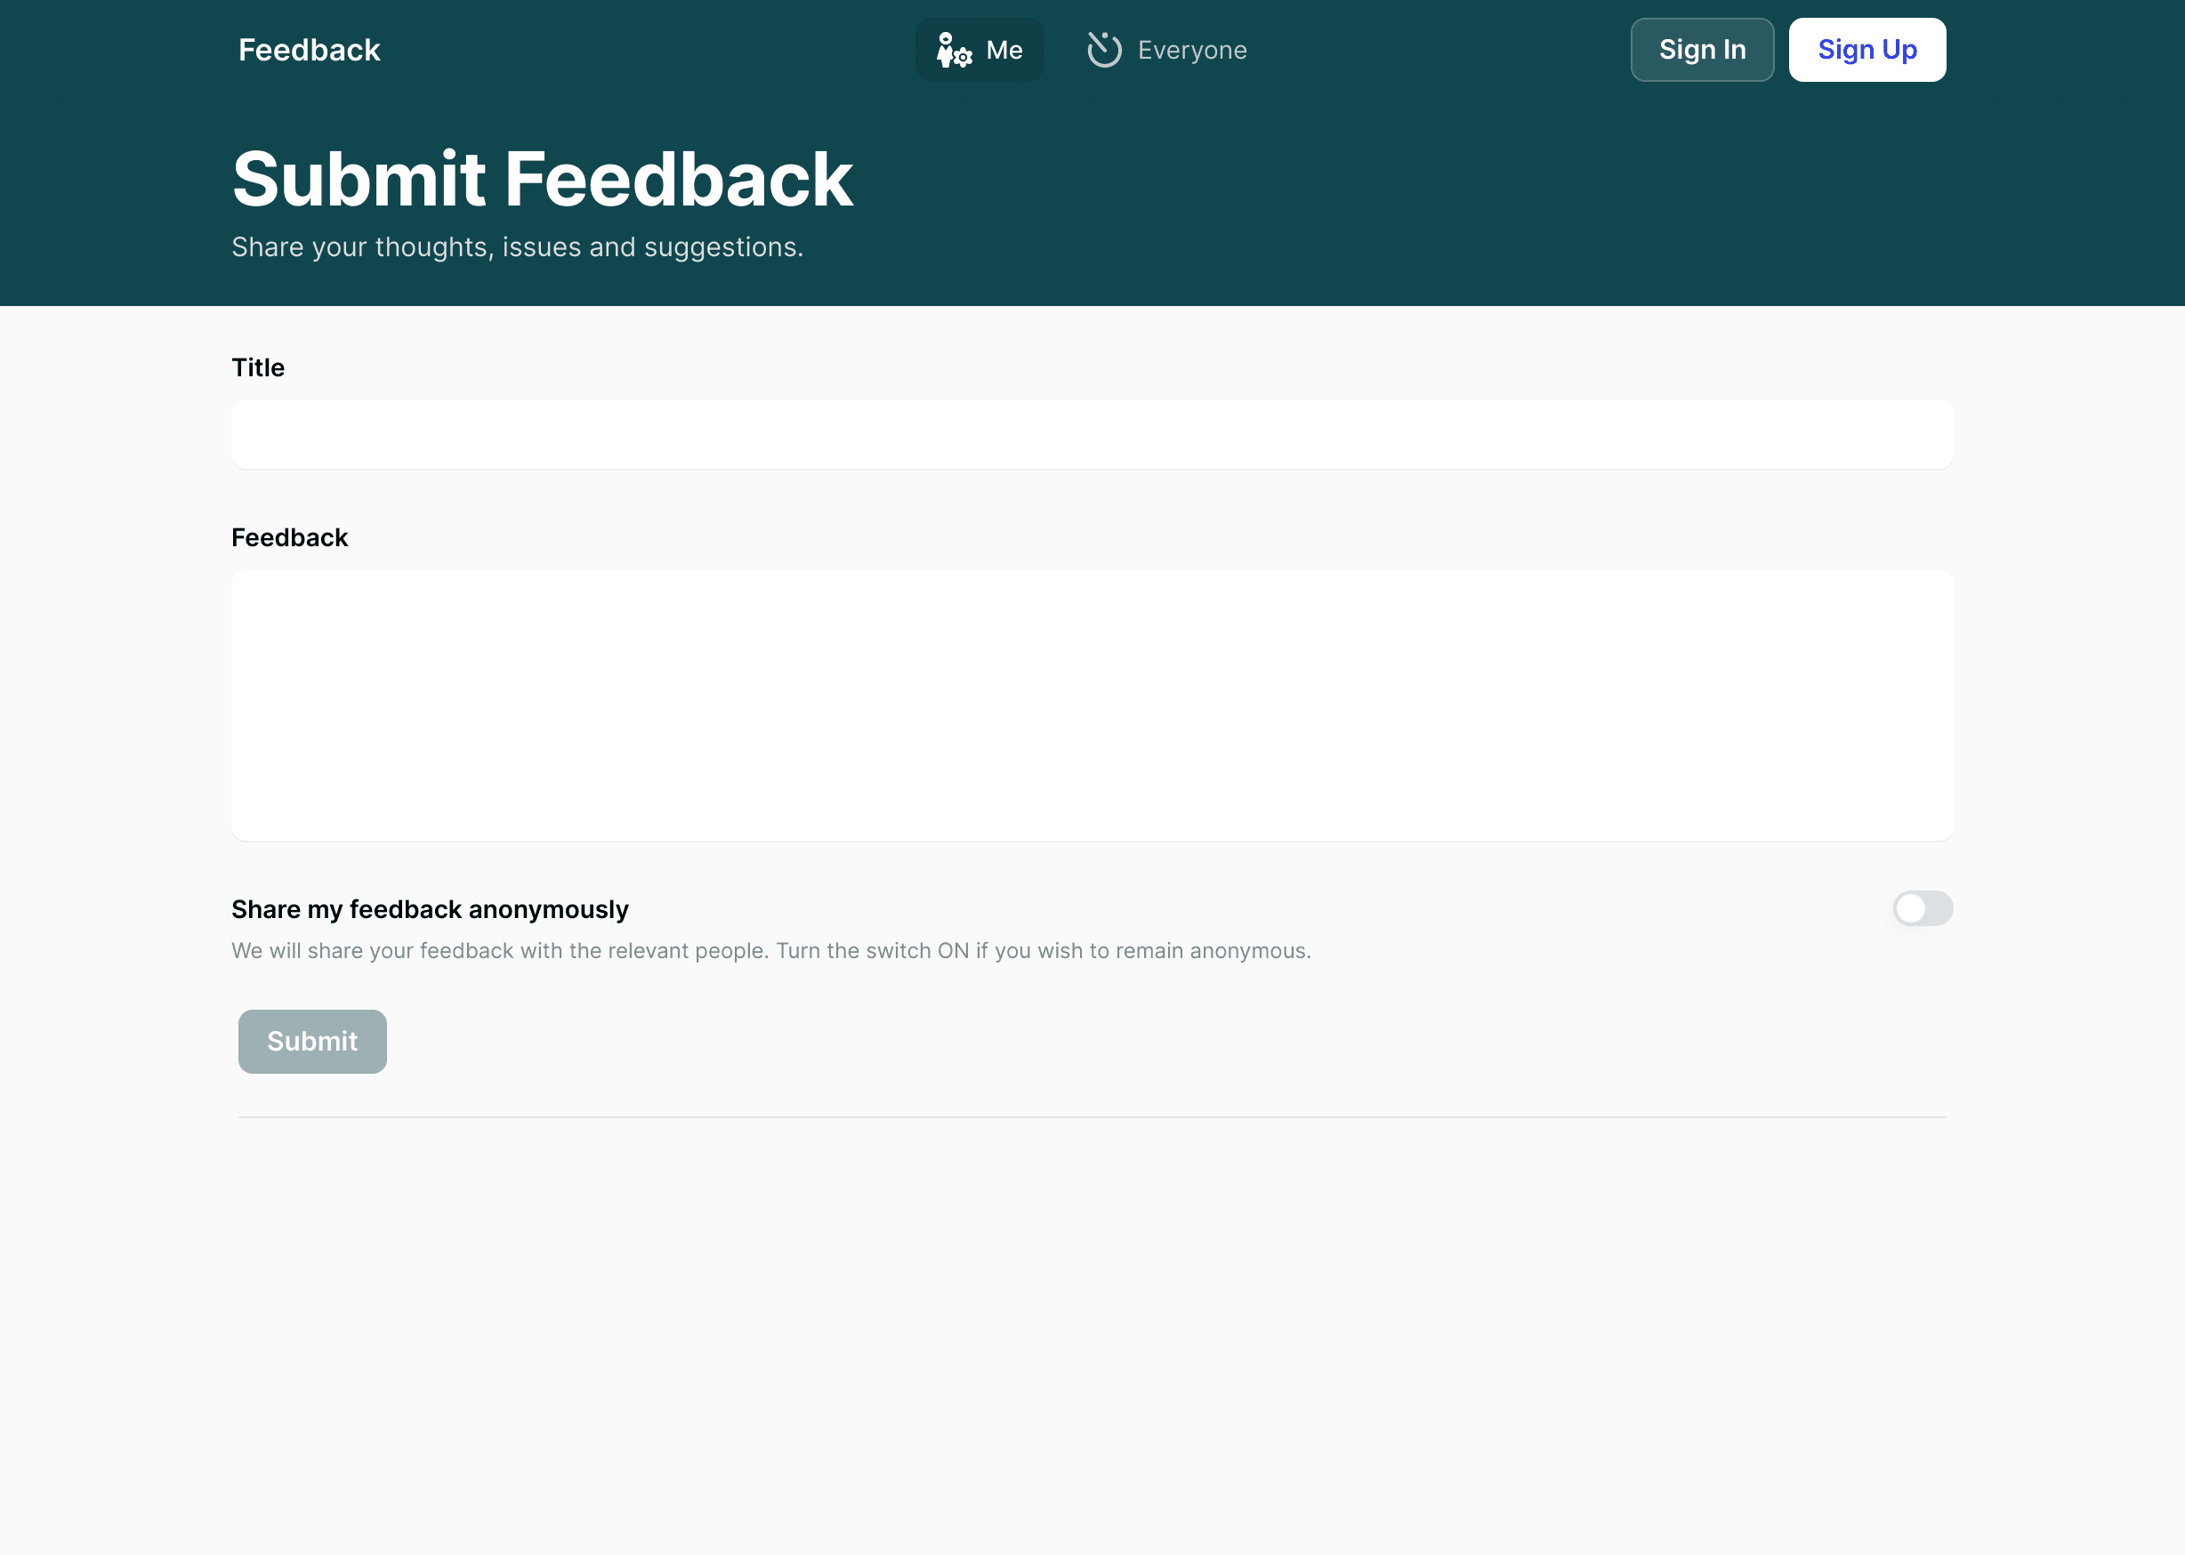Viewport: 2185px width, 1555px height.
Task: Click the Me tab person-gear icon
Action: [x=954, y=50]
